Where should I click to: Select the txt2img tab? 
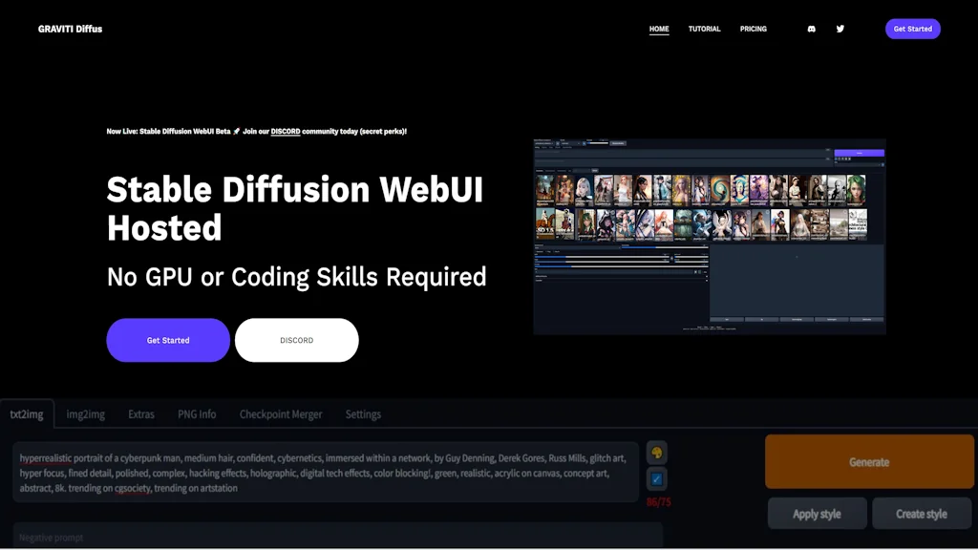tap(28, 413)
